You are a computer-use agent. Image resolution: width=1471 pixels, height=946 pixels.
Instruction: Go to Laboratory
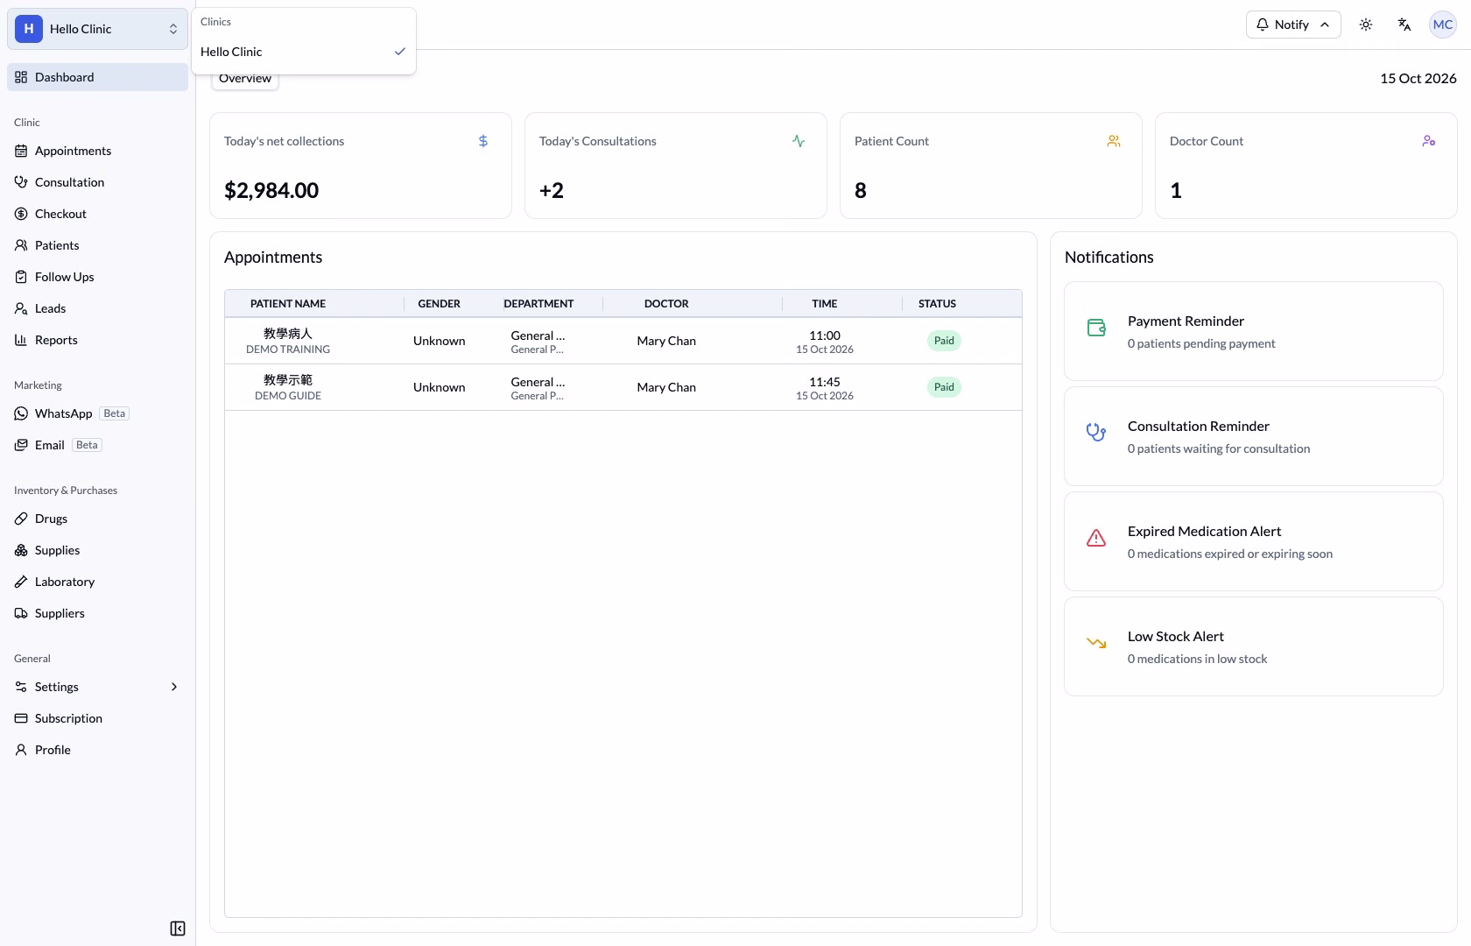(x=97, y=582)
